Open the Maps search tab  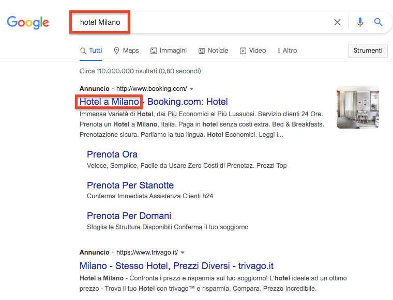tap(126, 51)
